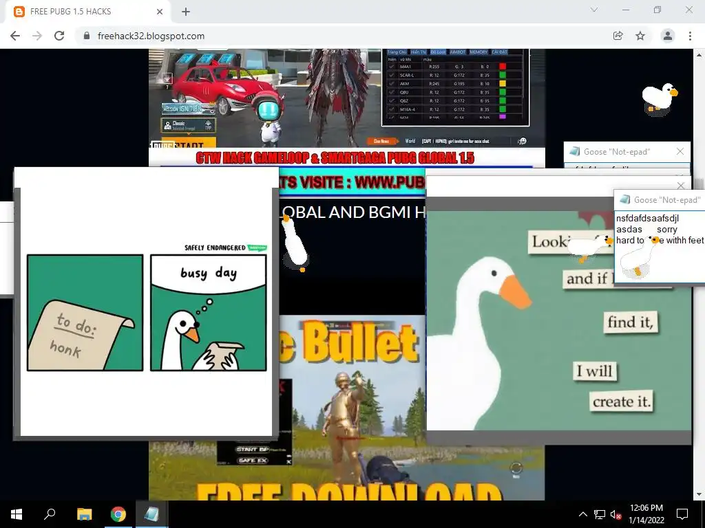Click the Classic mode selector in the game image

click(189, 125)
